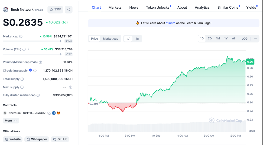The image size is (263, 145).
Task: Toggle LOG scale on chart
Action: tap(245, 39)
